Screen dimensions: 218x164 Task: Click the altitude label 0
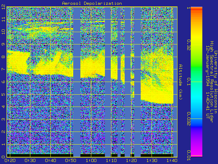(3, 157)
